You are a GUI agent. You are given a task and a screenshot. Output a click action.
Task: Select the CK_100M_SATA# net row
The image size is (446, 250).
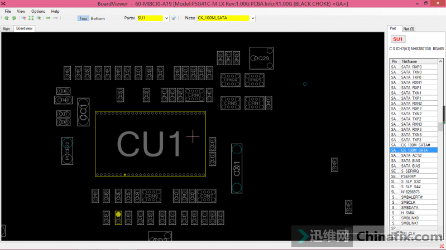coord(414,145)
